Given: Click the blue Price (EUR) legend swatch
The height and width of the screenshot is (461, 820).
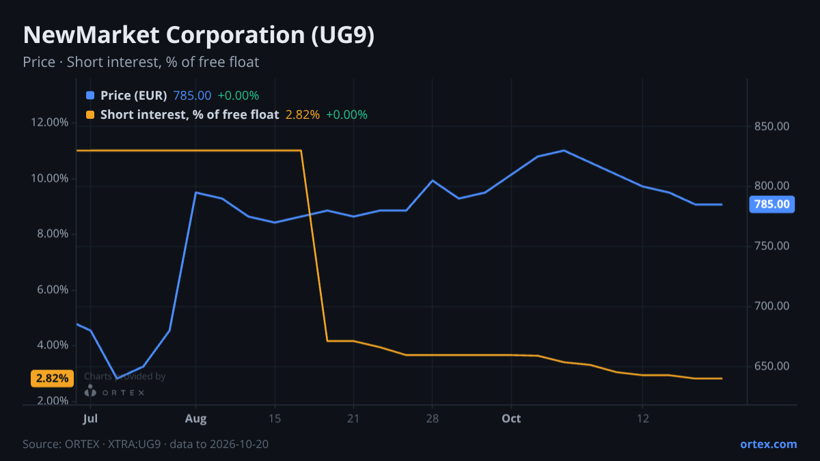Looking at the screenshot, I should (x=90, y=96).
